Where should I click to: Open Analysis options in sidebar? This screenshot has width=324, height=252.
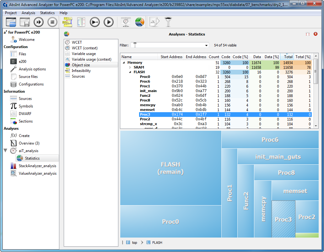tap(32, 69)
